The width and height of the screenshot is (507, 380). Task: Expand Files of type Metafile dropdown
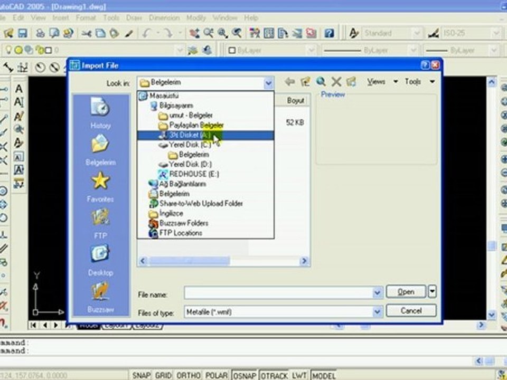click(x=377, y=312)
